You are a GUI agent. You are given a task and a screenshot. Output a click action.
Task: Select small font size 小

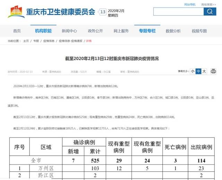(192, 71)
